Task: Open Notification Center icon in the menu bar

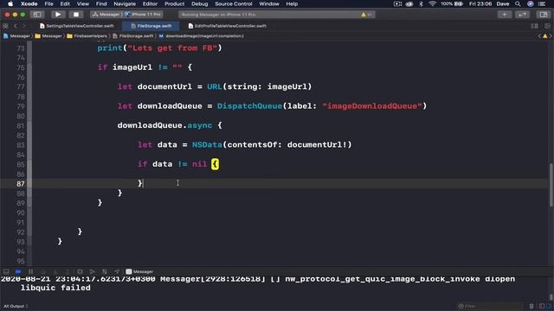Action: (x=542, y=3)
